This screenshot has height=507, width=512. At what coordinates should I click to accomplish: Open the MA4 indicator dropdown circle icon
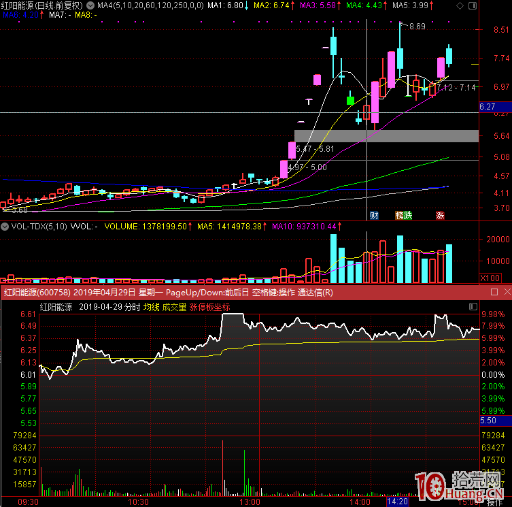90,5
